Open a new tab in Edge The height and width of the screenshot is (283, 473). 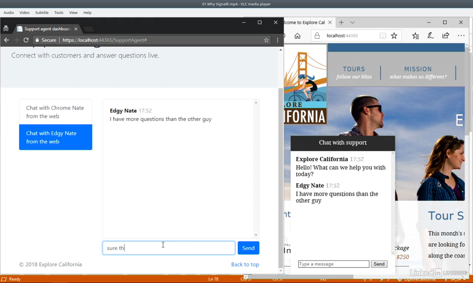[x=341, y=22]
